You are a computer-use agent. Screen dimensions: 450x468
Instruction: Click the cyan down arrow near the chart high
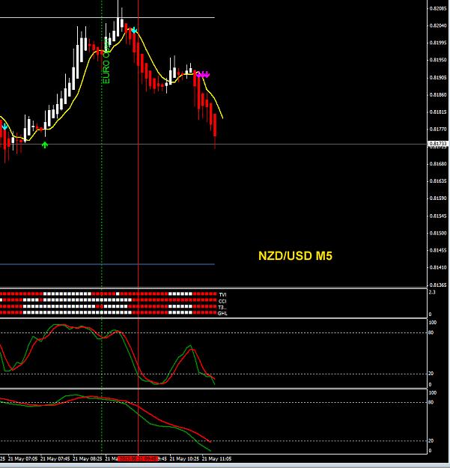coord(134,30)
